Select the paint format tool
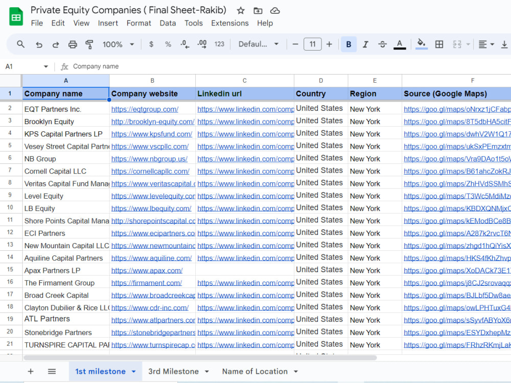The width and height of the screenshot is (511, 383). point(89,44)
